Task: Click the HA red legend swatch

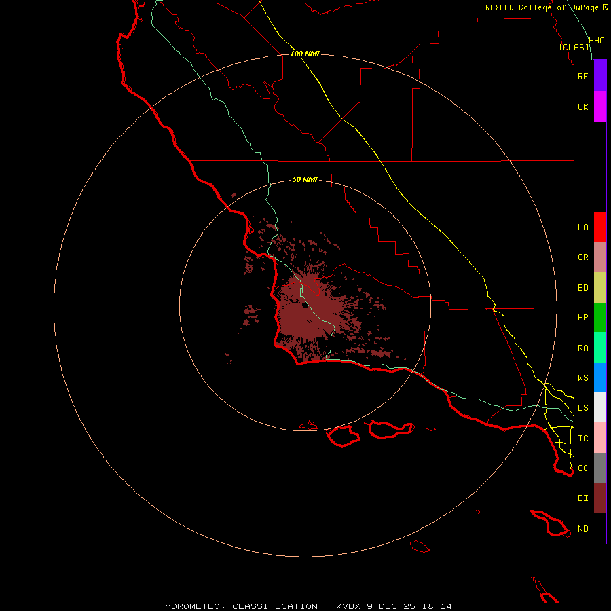Action: 599,227
